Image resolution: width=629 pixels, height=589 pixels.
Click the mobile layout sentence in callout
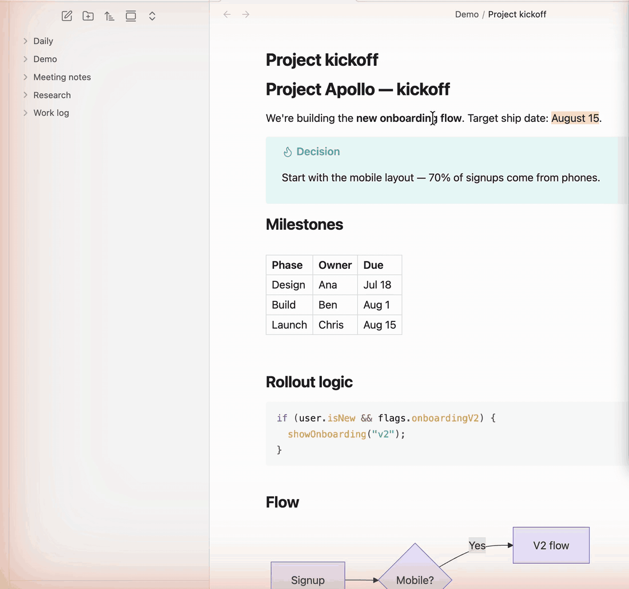click(441, 178)
